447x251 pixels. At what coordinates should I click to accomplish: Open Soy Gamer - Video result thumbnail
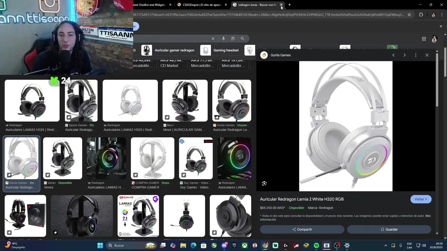coord(196,158)
